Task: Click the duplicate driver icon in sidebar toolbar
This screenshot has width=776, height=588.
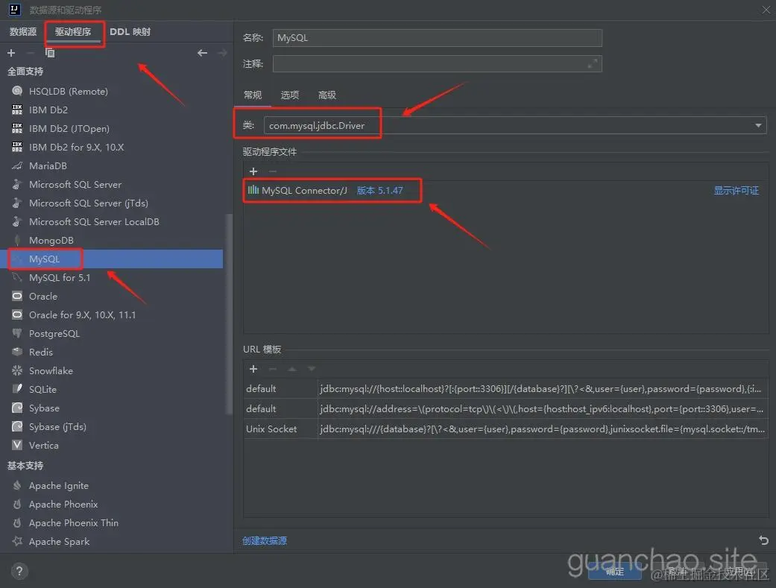Action: (50, 52)
